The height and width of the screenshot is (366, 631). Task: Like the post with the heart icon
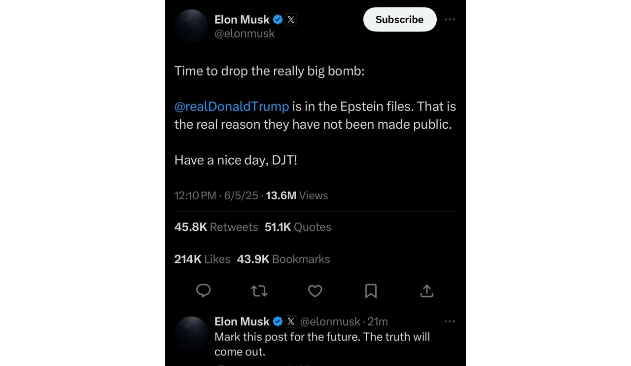click(x=315, y=291)
